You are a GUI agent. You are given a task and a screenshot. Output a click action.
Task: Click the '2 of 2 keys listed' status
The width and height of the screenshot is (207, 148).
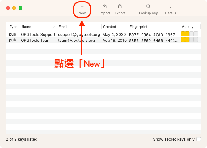click(x=22, y=139)
